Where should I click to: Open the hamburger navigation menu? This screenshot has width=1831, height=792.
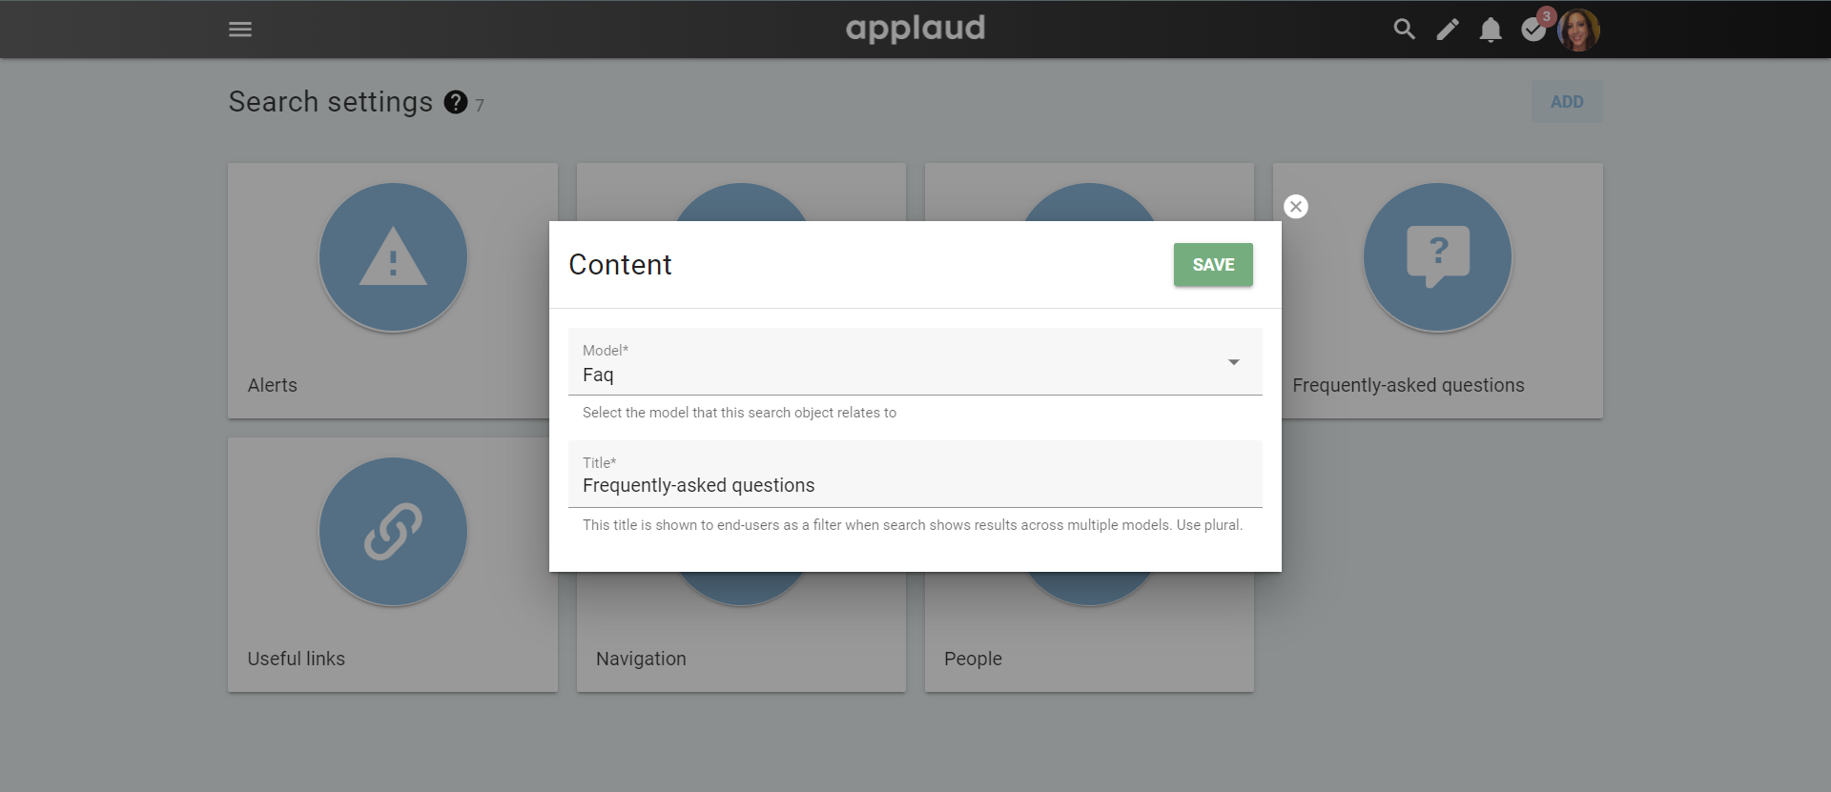(x=240, y=30)
